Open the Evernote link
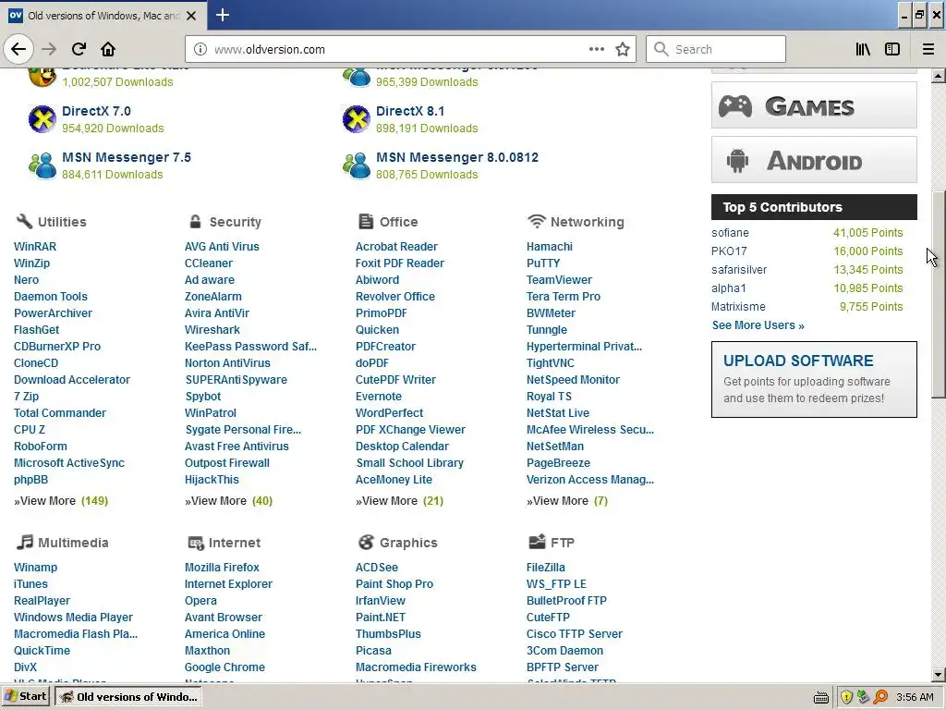 point(378,397)
